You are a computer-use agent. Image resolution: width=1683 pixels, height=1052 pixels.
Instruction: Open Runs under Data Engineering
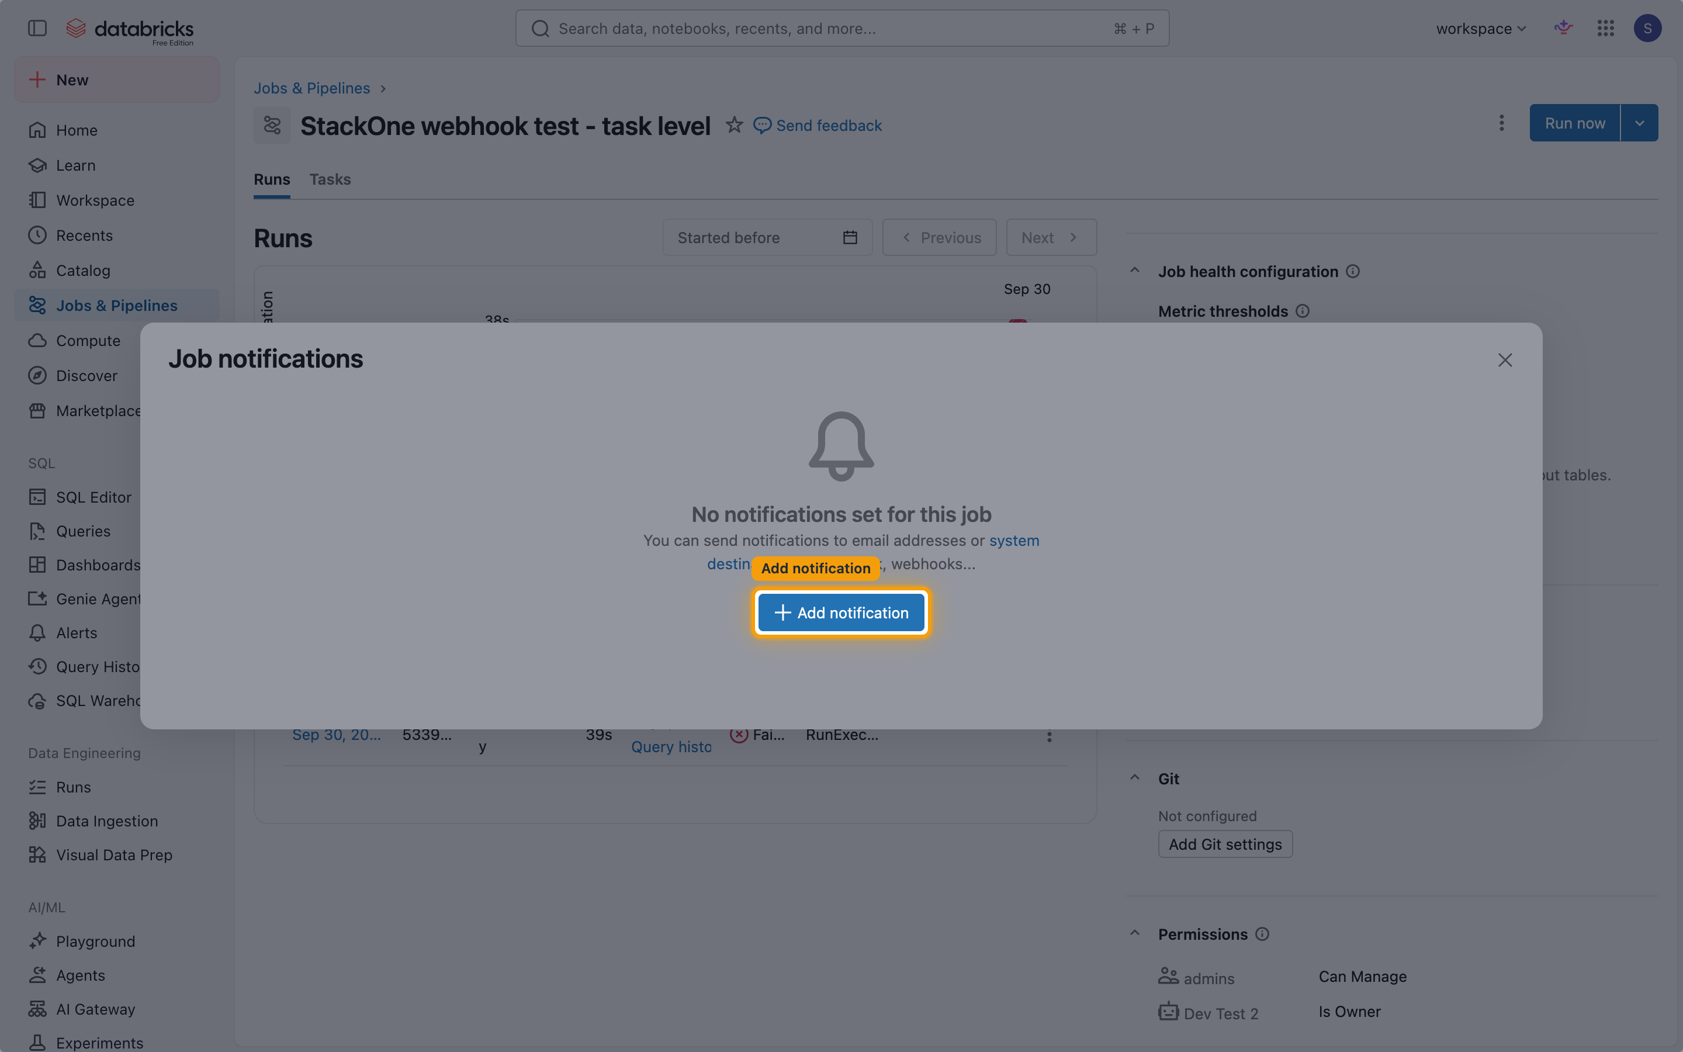pyautogui.click(x=116, y=787)
